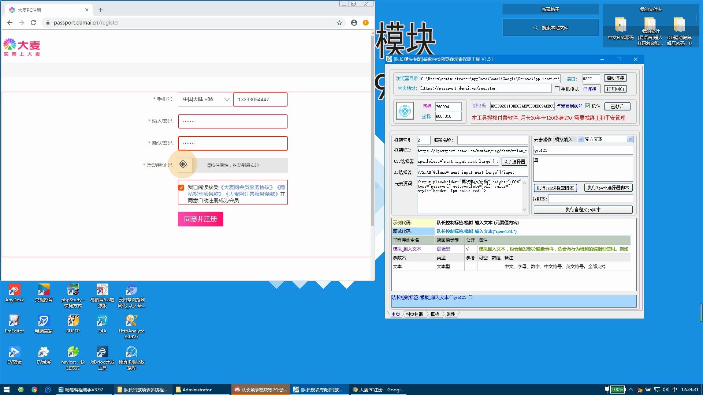Viewport: 703px width, 395px height.
Task: Uncheck the member agreement checkbox
Action: point(181,188)
